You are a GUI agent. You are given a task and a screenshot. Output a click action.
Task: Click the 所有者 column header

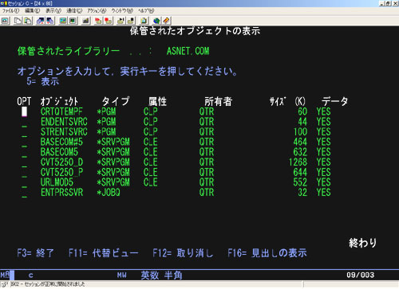coord(219,101)
